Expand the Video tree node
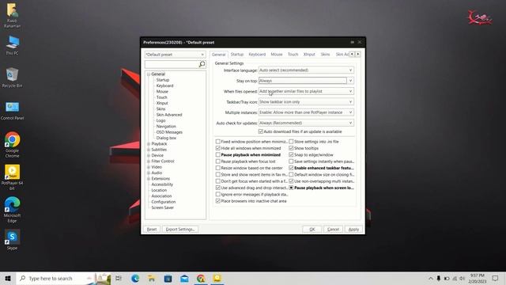This screenshot has height=285, width=506. coord(149,167)
